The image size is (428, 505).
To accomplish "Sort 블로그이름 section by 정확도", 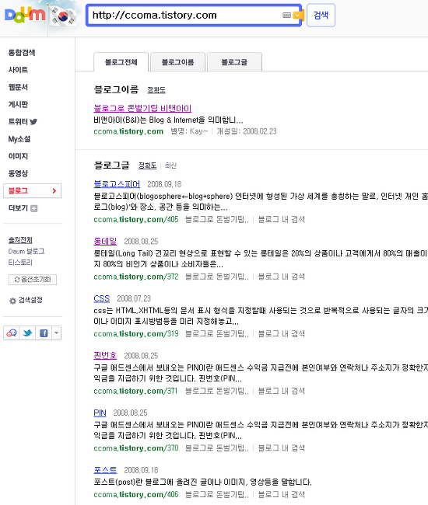I will coord(156,90).
